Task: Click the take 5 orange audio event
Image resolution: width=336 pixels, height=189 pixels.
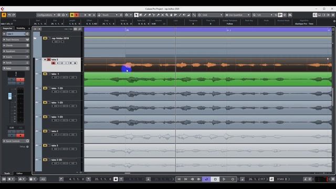Action: [208, 65]
